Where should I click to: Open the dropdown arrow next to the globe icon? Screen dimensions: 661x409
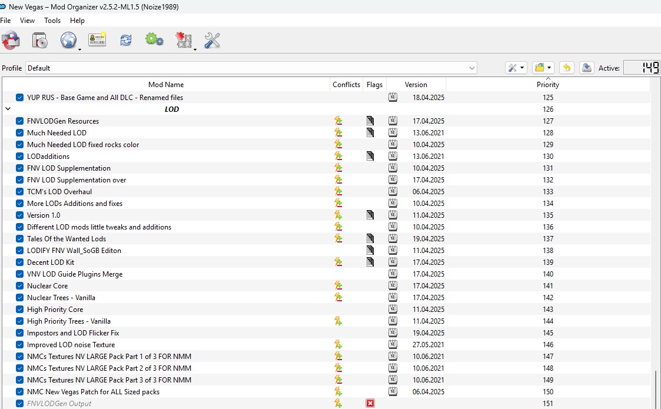pos(79,50)
